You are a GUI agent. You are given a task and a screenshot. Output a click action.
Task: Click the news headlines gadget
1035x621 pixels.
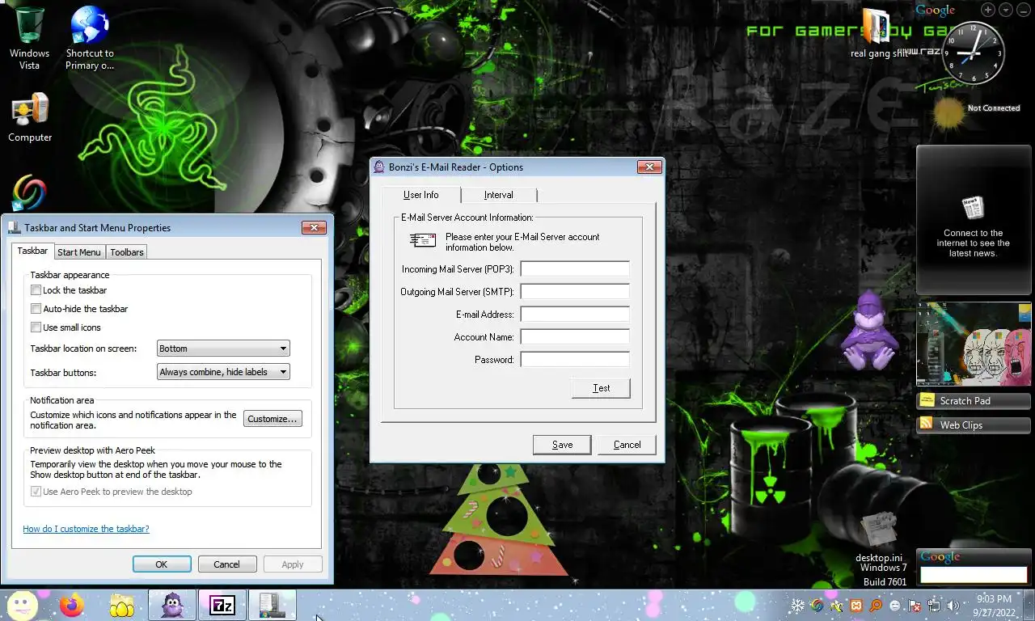tap(974, 220)
